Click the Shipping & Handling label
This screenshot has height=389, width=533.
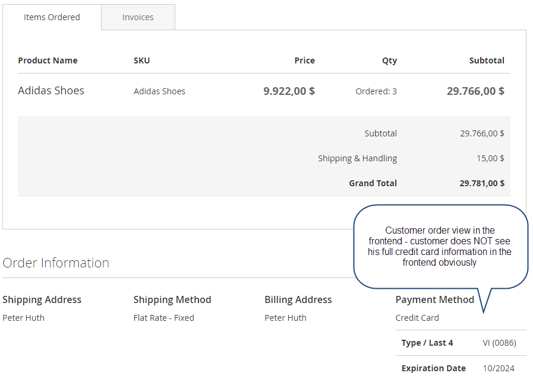(358, 158)
